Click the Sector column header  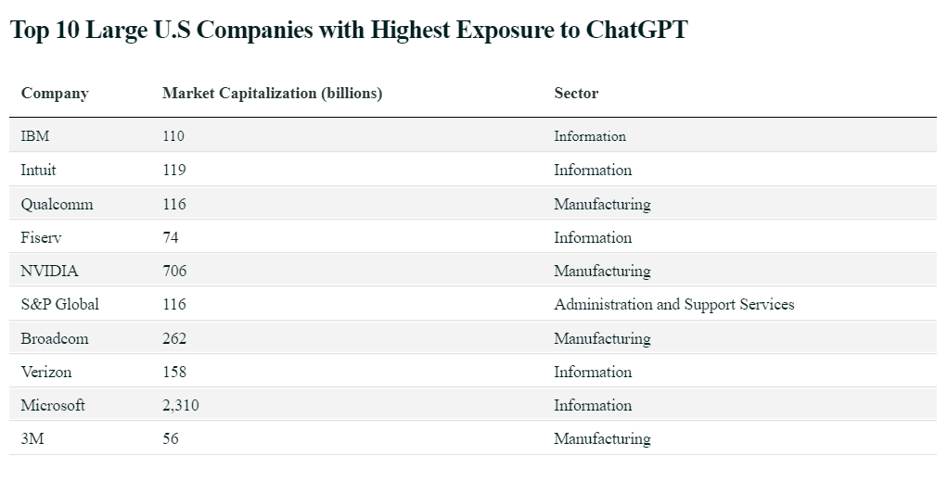click(576, 94)
